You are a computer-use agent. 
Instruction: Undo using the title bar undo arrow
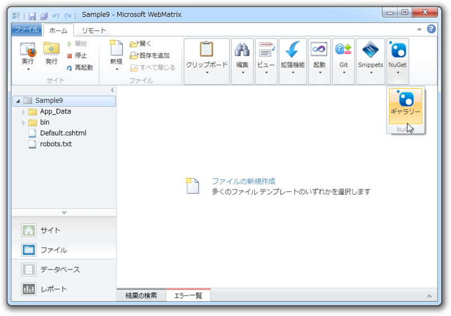coord(56,16)
